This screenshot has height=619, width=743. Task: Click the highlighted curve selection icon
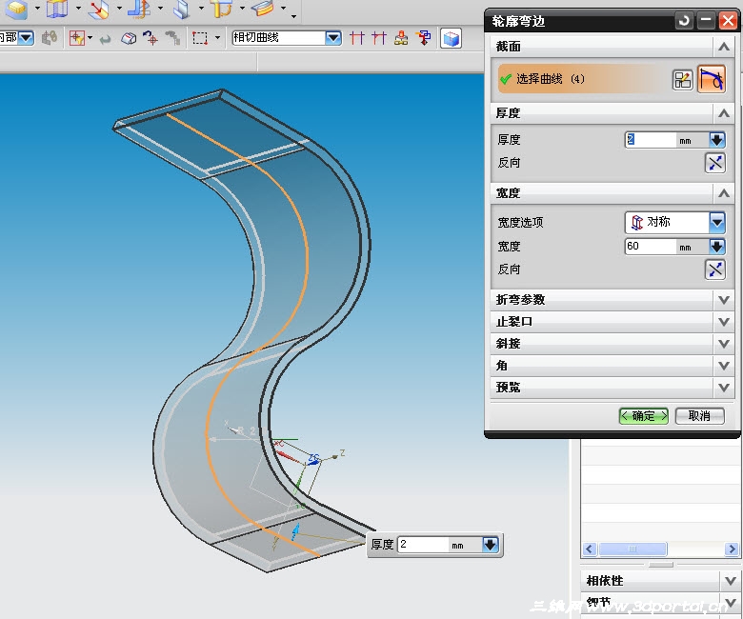pyautogui.click(x=712, y=79)
